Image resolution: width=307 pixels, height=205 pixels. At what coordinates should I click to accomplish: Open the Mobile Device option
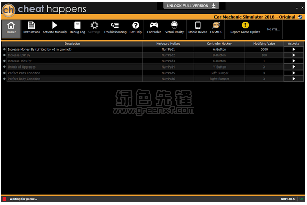(x=198, y=28)
